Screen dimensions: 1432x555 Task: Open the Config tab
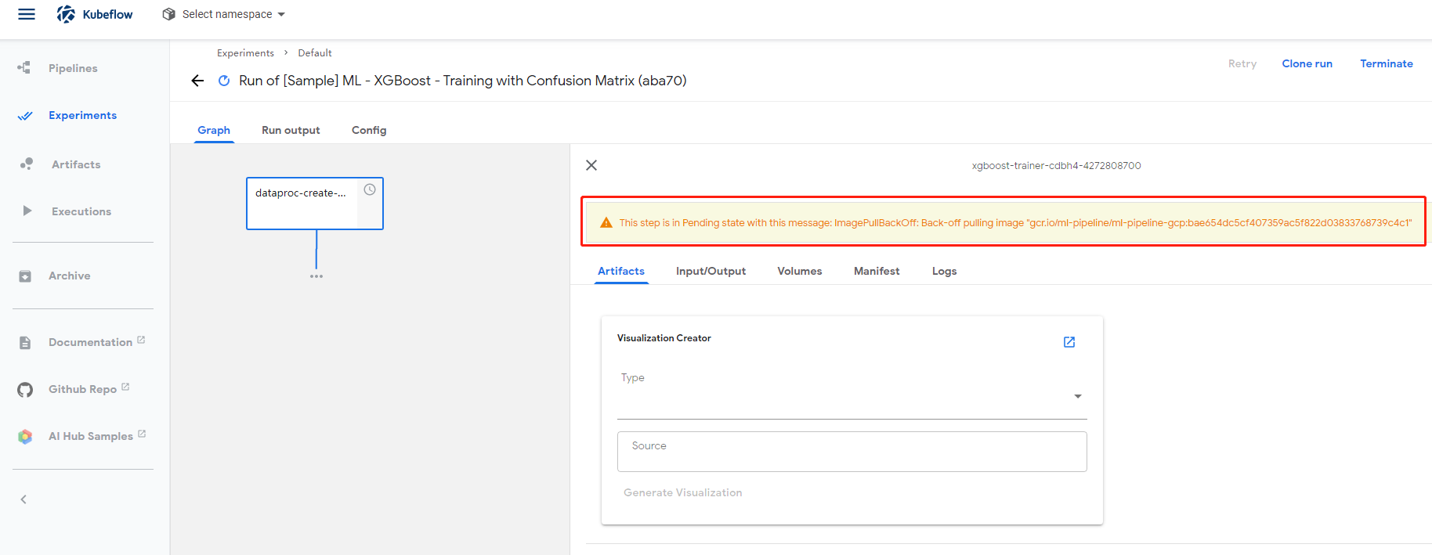(369, 130)
